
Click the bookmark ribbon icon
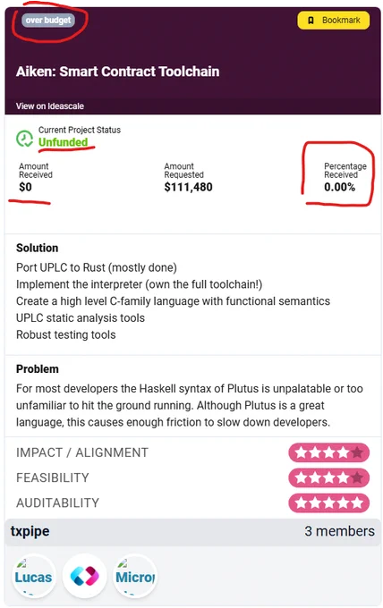pos(311,21)
